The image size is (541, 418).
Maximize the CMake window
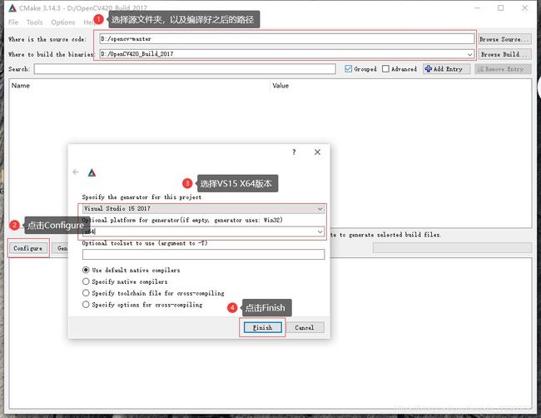tap(500, 8)
